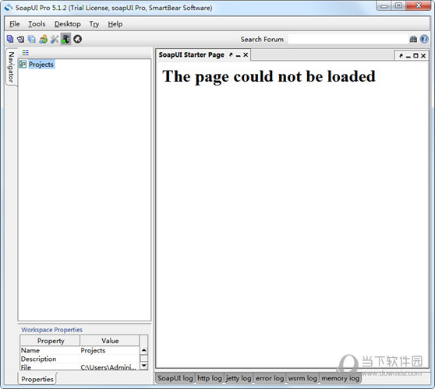Click the desktop panel close icon
This screenshot has width=435, height=389.
(423, 56)
